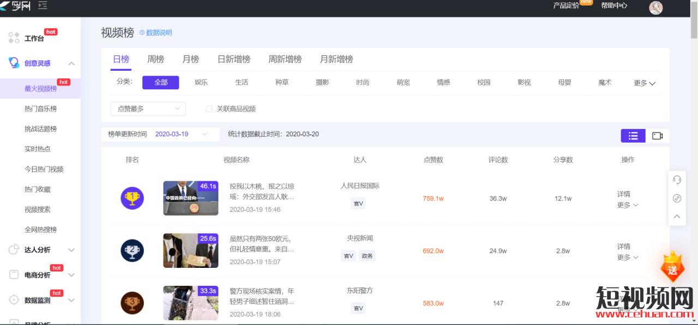
Task: Switch to the 周榜 tab
Action: pos(155,59)
